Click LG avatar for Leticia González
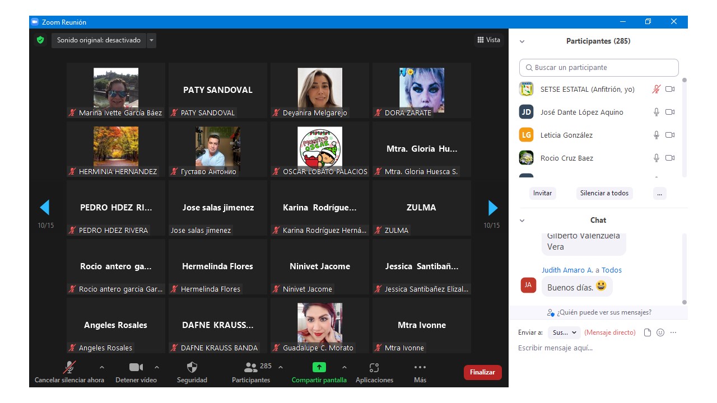This screenshot has width=717, height=403. pyautogui.click(x=526, y=135)
